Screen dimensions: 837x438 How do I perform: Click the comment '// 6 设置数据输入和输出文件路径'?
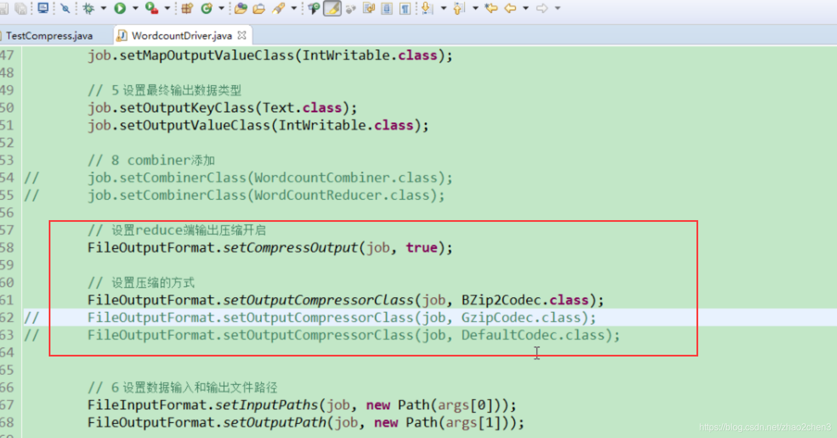click(182, 388)
